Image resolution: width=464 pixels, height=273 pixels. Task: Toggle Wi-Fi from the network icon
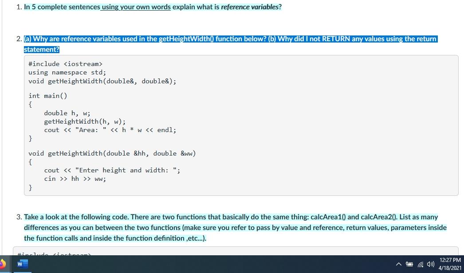420,264
